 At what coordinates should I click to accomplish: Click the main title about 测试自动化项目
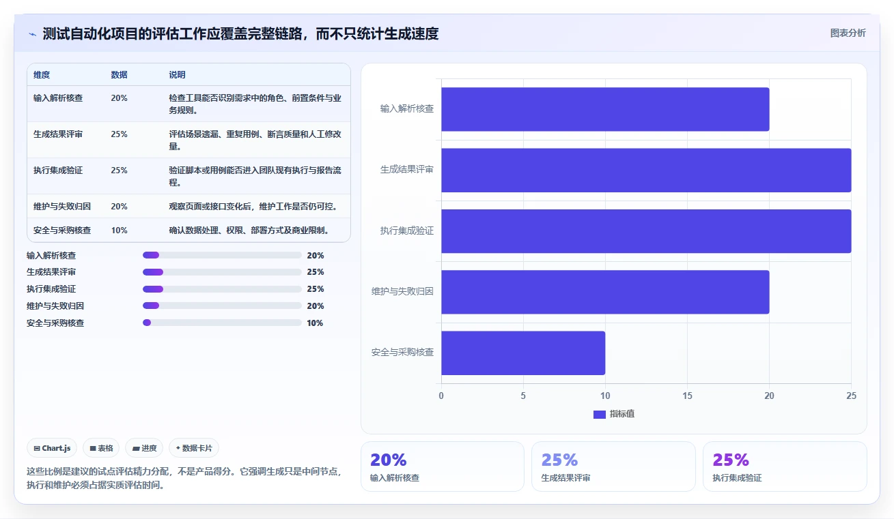240,33
